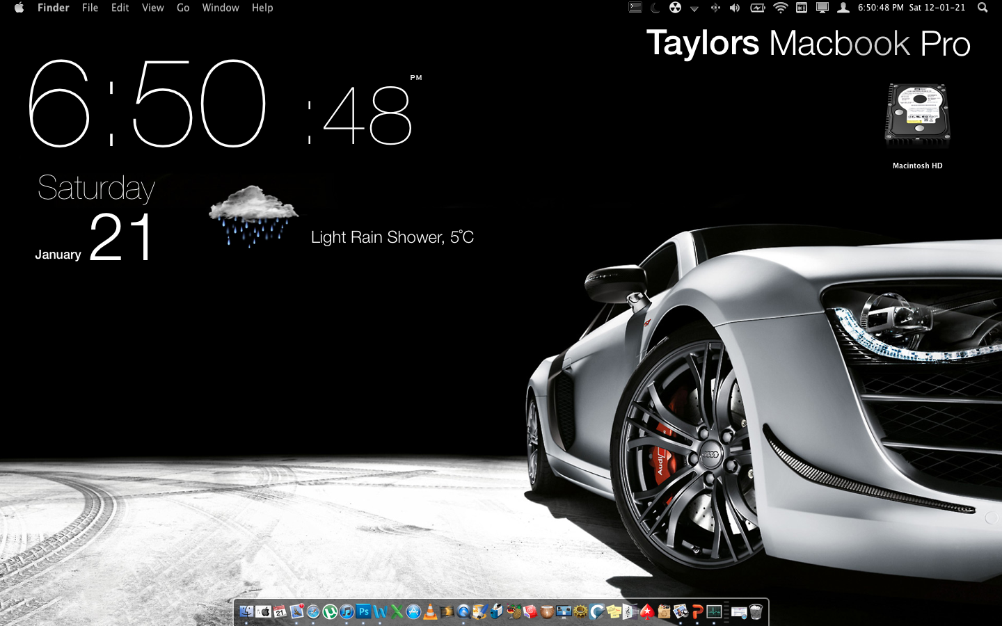
Task: Open the Edit menu
Action: point(120,8)
